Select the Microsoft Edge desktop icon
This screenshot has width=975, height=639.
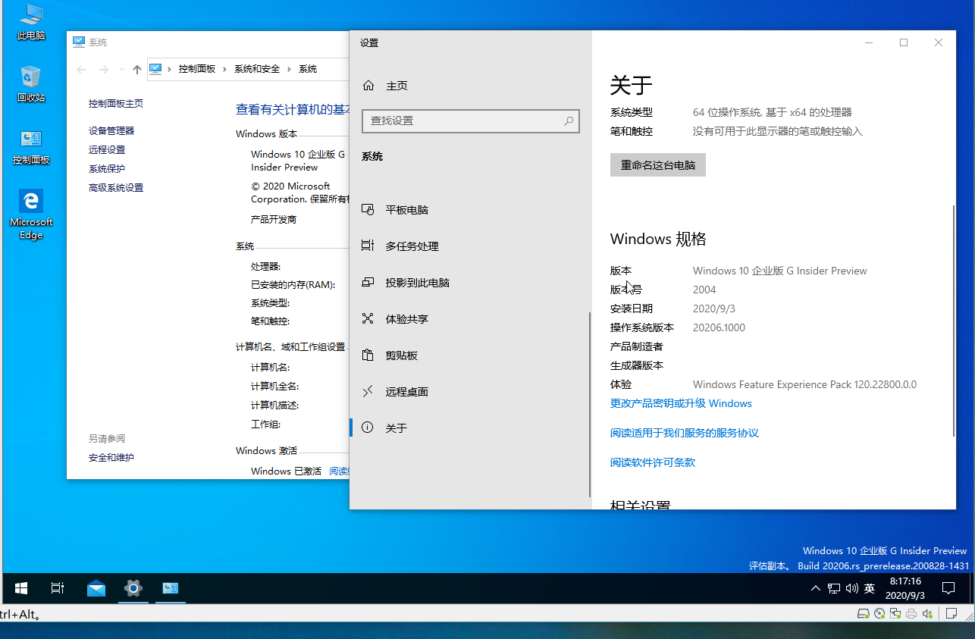(x=31, y=215)
